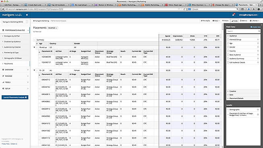
Task: Click the settings gear in Age column header
Action: click(37, 43)
